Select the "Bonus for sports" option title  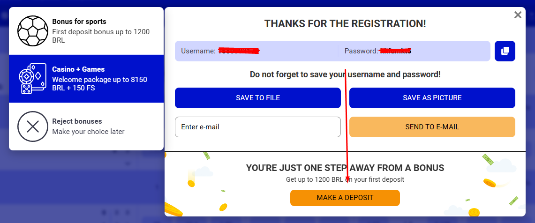pyautogui.click(x=79, y=22)
